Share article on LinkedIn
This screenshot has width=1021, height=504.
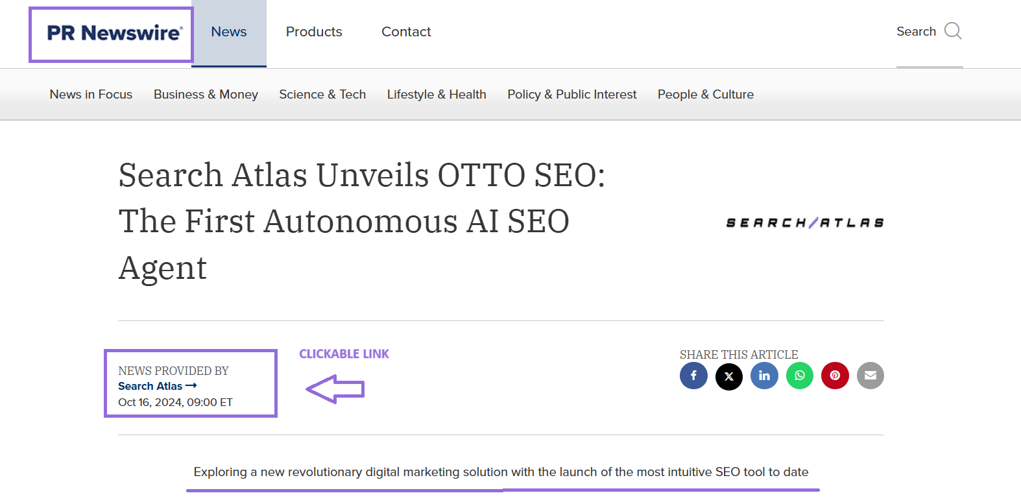764,376
